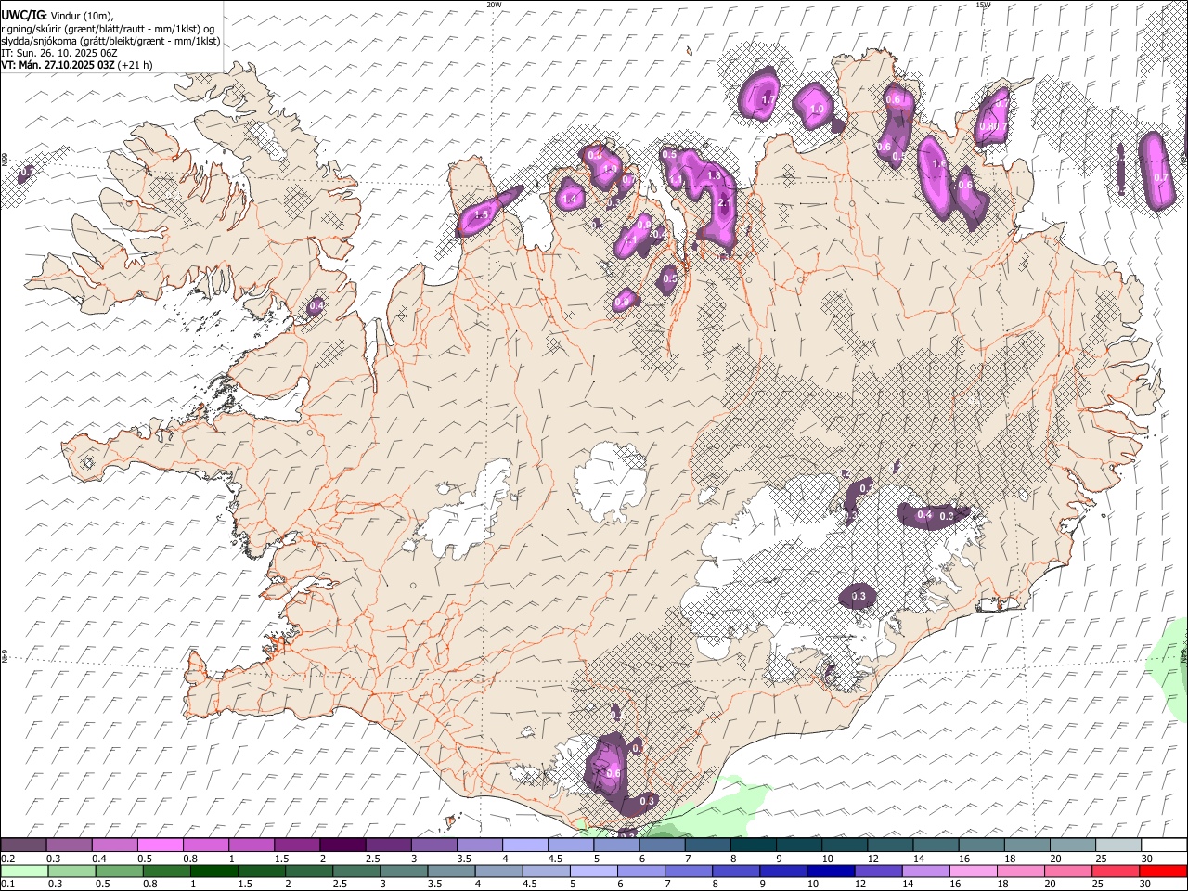Click the 1.8 precipitation value on the map

pyautogui.click(x=714, y=175)
